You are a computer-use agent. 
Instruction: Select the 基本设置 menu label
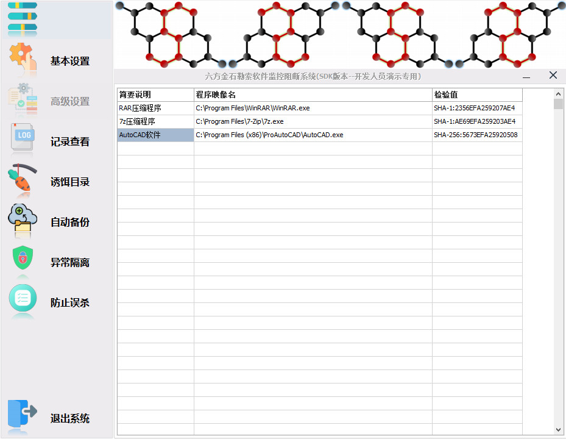(x=70, y=61)
